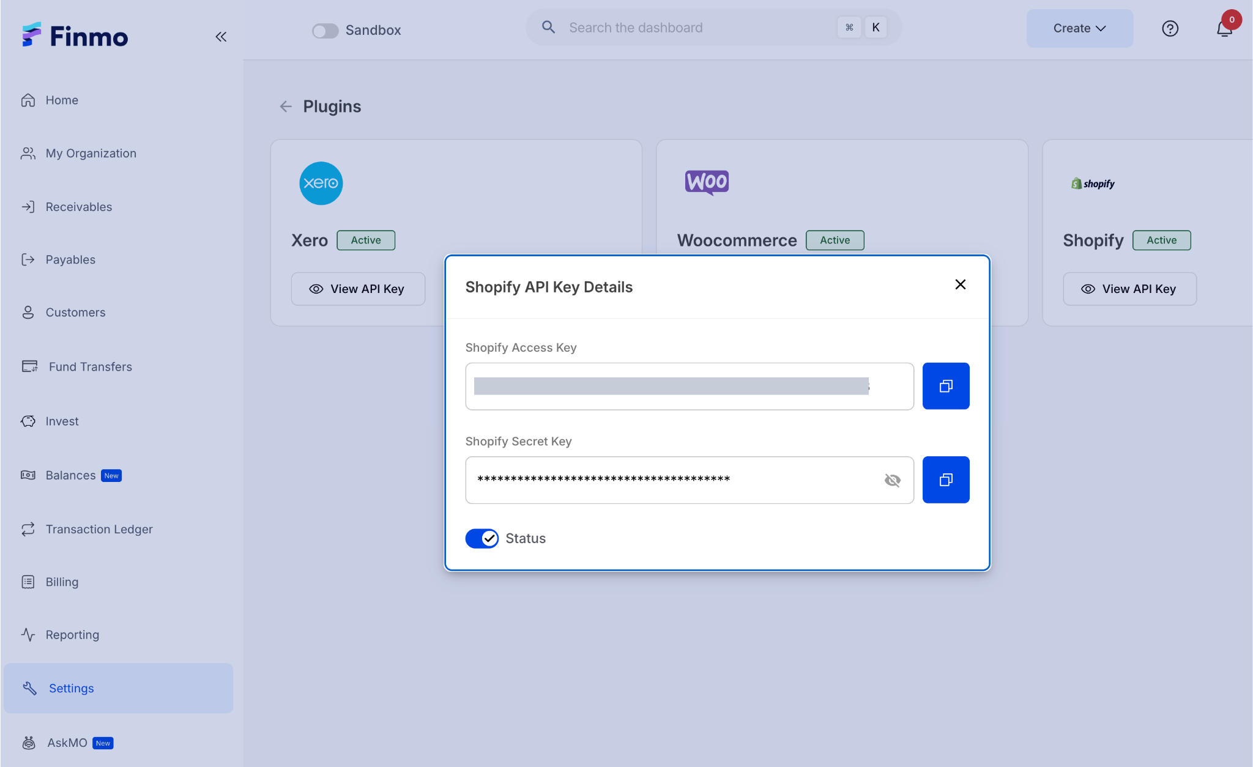Click the Invest piggy bank icon
Viewport: 1253px width, 767px height.
click(x=28, y=421)
